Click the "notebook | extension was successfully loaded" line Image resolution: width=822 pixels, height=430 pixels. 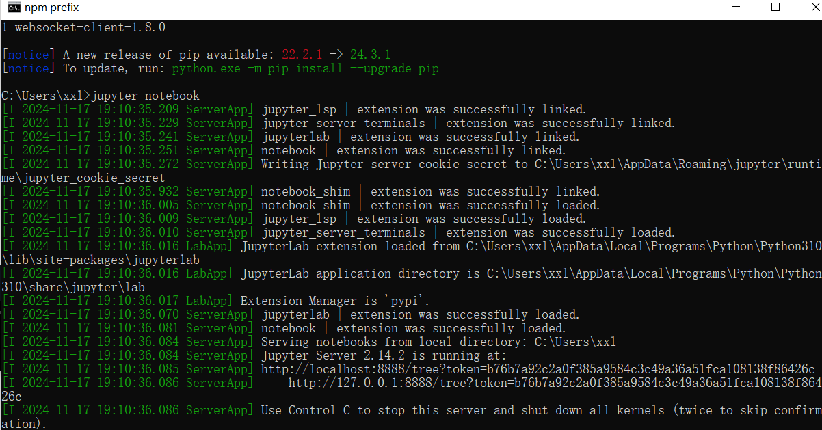tap(284, 328)
